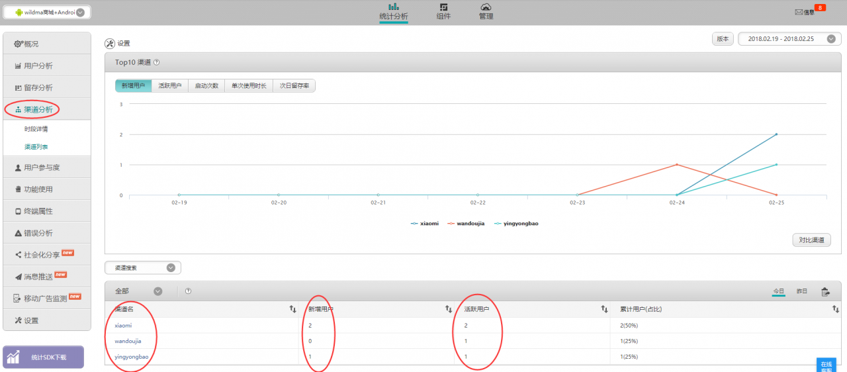
Task: Switch table to 今日 data
Action: tap(779, 291)
